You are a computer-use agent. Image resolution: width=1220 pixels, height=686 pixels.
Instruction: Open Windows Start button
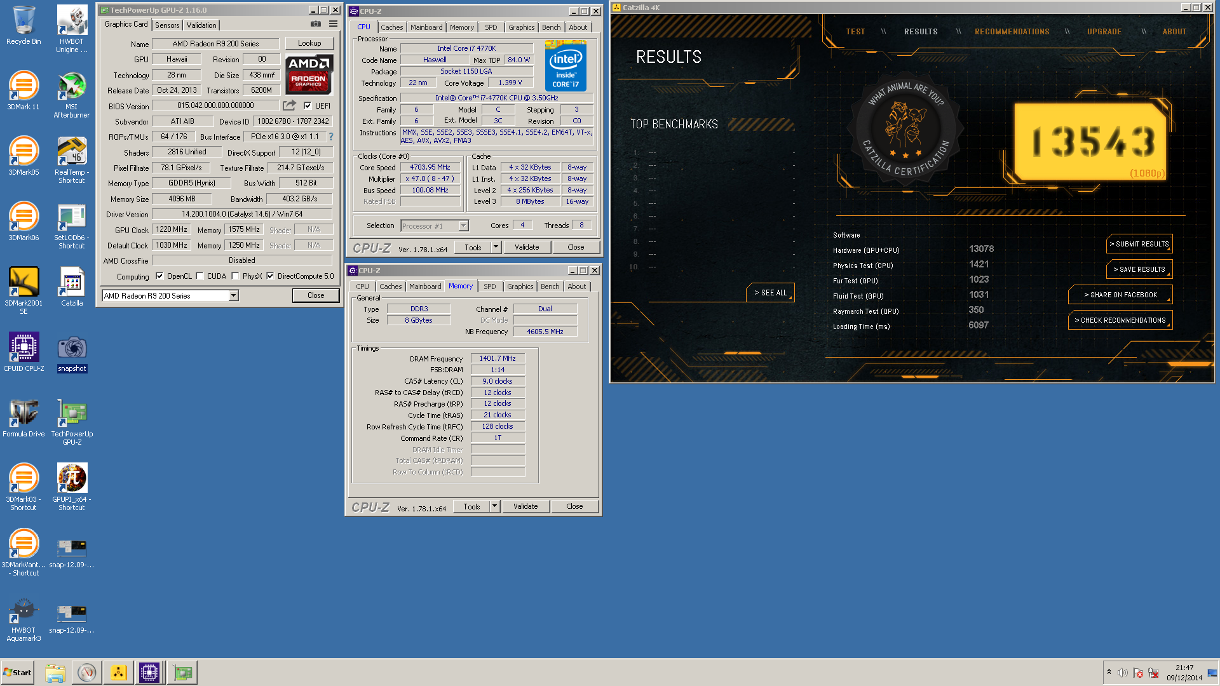pyautogui.click(x=18, y=673)
